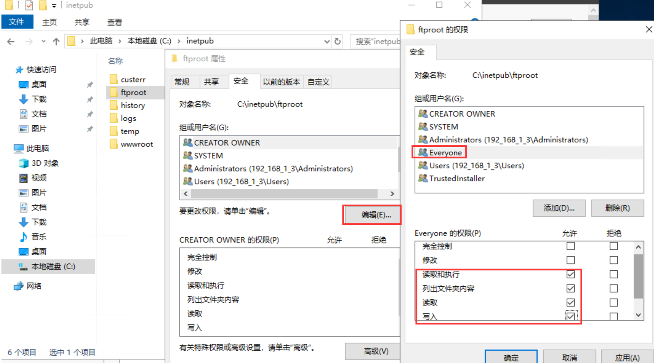
Task: Open the address bar history dropdown
Action: (x=327, y=41)
